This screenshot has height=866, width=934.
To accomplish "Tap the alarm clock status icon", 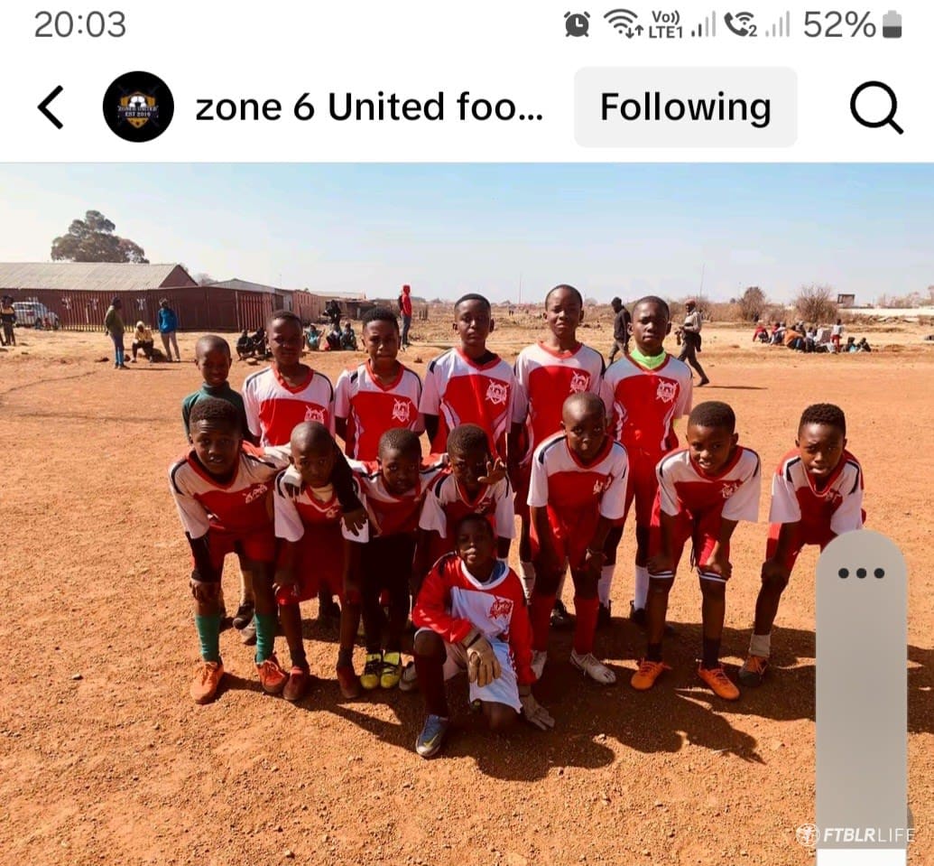I will point(577,25).
